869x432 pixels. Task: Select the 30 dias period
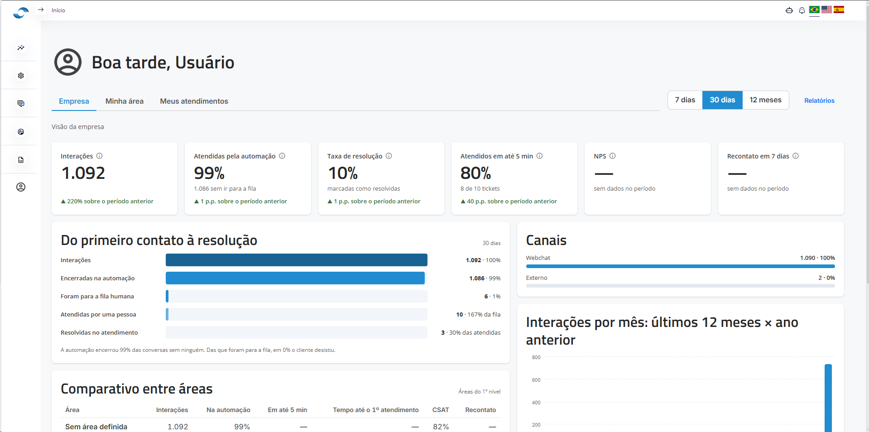click(722, 100)
